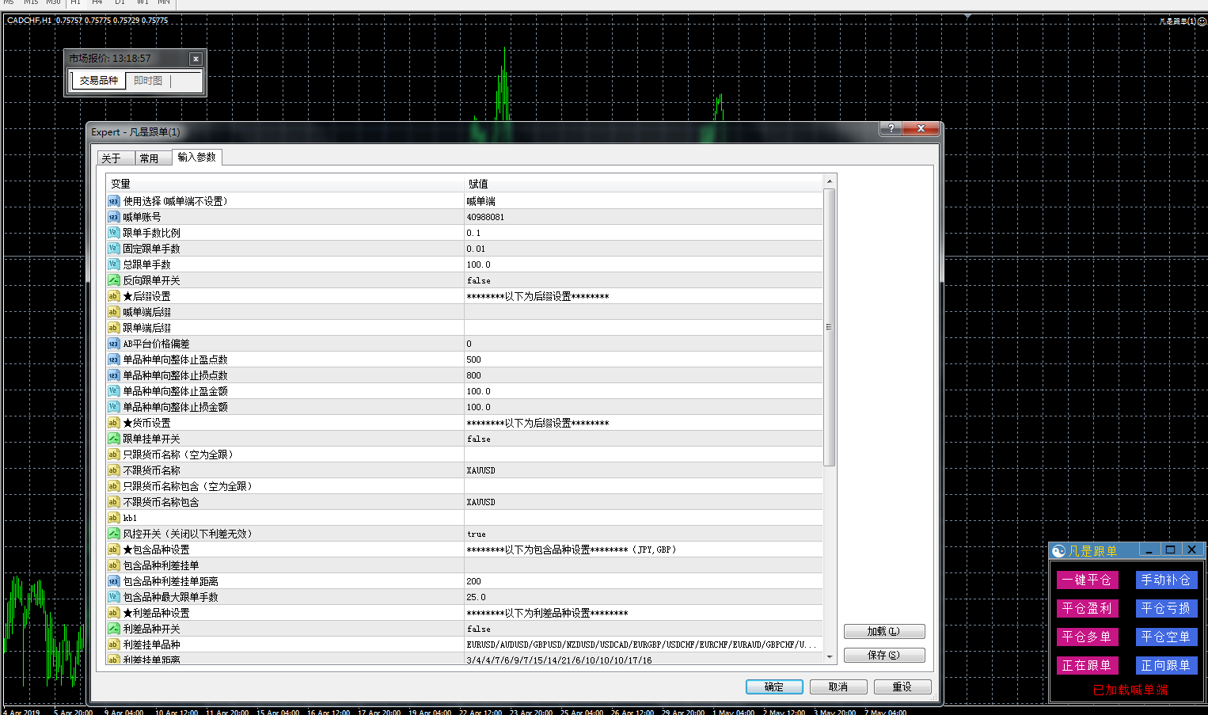The image size is (1208, 715).
Task: Open the 即时图 tab in Market Watch
Action: [x=148, y=81]
